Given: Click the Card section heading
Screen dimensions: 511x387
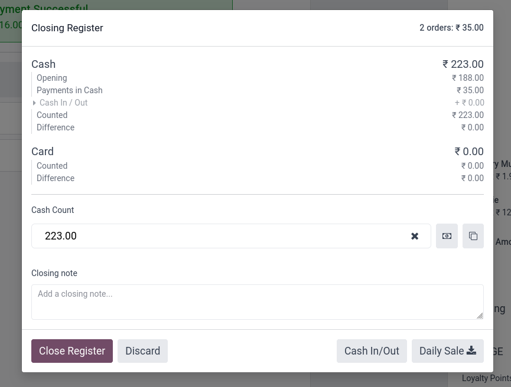Looking at the screenshot, I should pyautogui.click(x=43, y=152).
